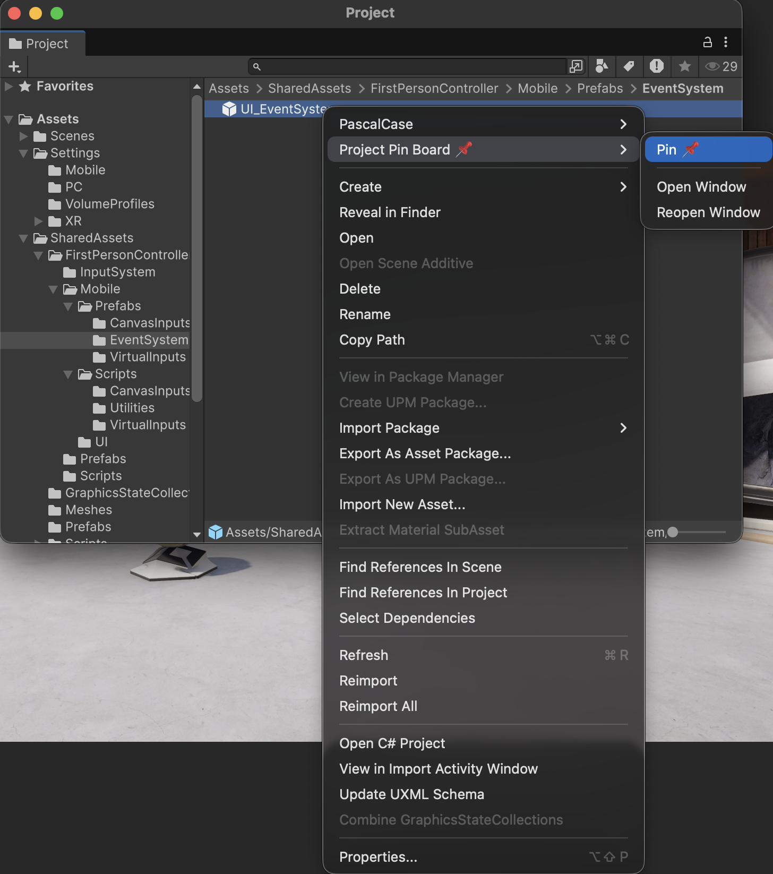Click Reveal in Finder menu entry
The width and height of the screenshot is (773, 874).
(x=390, y=212)
